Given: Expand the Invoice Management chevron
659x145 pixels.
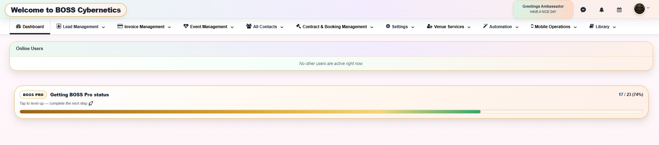Looking at the screenshot, I should click(x=169, y=27).
